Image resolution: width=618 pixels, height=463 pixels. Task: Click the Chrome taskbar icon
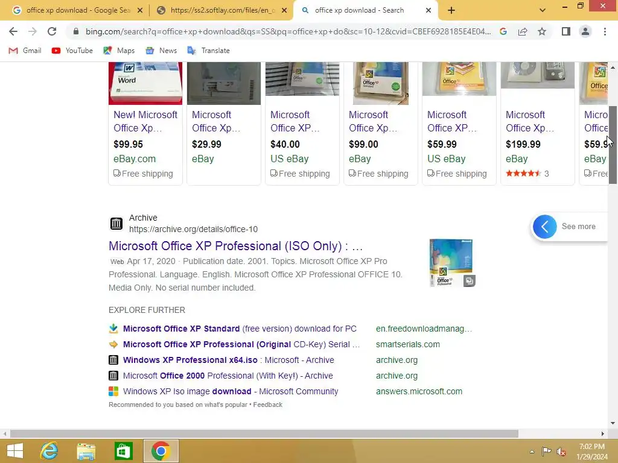(161, 451)
